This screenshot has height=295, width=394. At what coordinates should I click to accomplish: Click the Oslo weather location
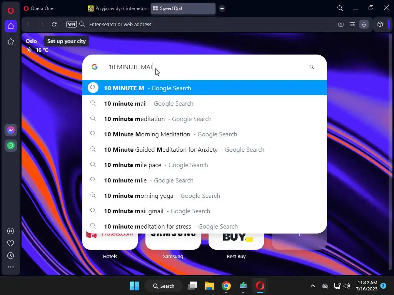[x=31, y=41]
